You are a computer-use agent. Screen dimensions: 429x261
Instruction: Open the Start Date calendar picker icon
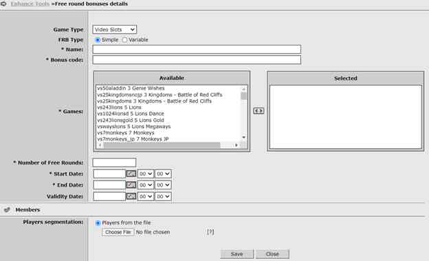tap(131, 174)
